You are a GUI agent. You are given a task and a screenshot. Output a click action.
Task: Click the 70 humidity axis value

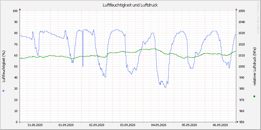[16, 44]
